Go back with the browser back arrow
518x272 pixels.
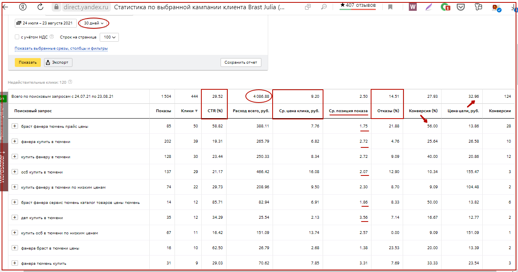(5, 7)
